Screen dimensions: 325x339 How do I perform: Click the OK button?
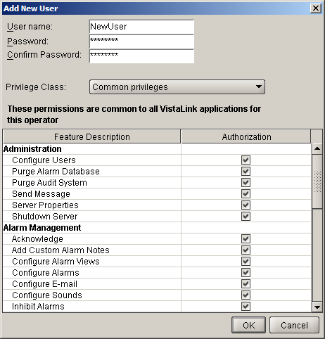tap(248, 325)
